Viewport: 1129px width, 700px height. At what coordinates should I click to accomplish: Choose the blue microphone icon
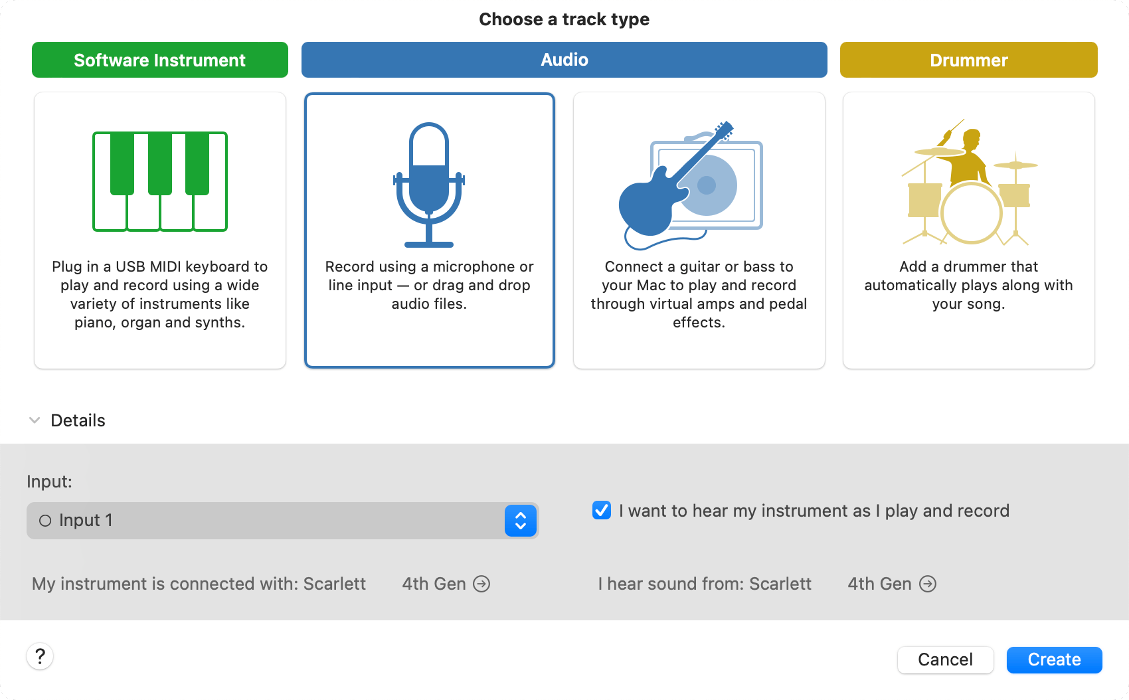[x=429, y=185]
